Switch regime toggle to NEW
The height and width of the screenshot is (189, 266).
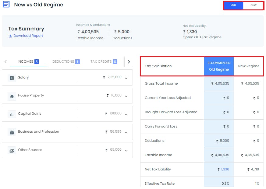[x=254, y=5]
